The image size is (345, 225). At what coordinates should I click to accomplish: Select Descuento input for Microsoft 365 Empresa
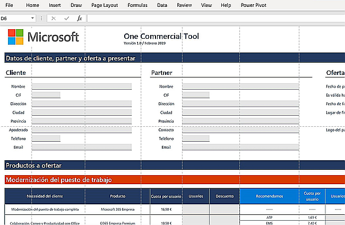pyautogui.click(x=225, y=210)
